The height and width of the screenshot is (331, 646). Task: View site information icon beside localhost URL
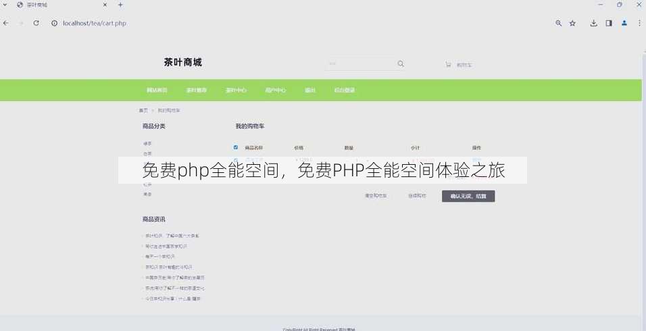[54, 24]
